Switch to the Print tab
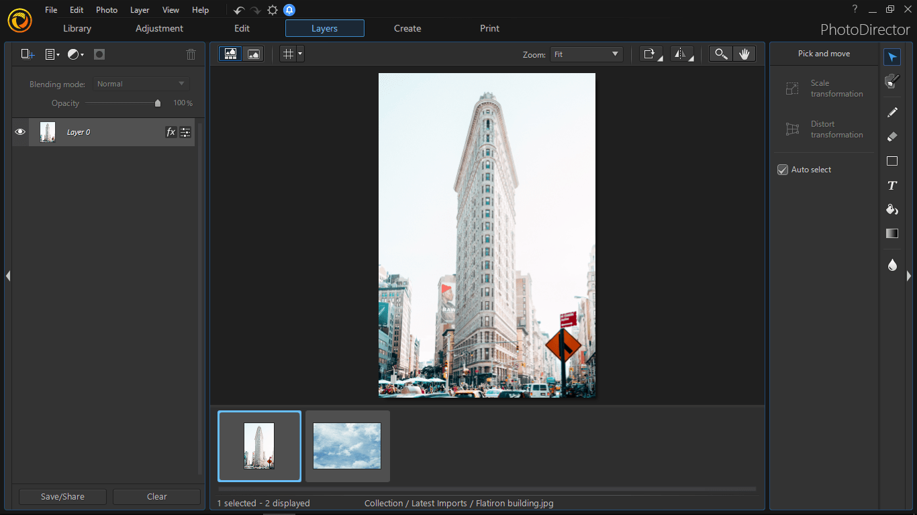The image size is (917, 515). 489,28
